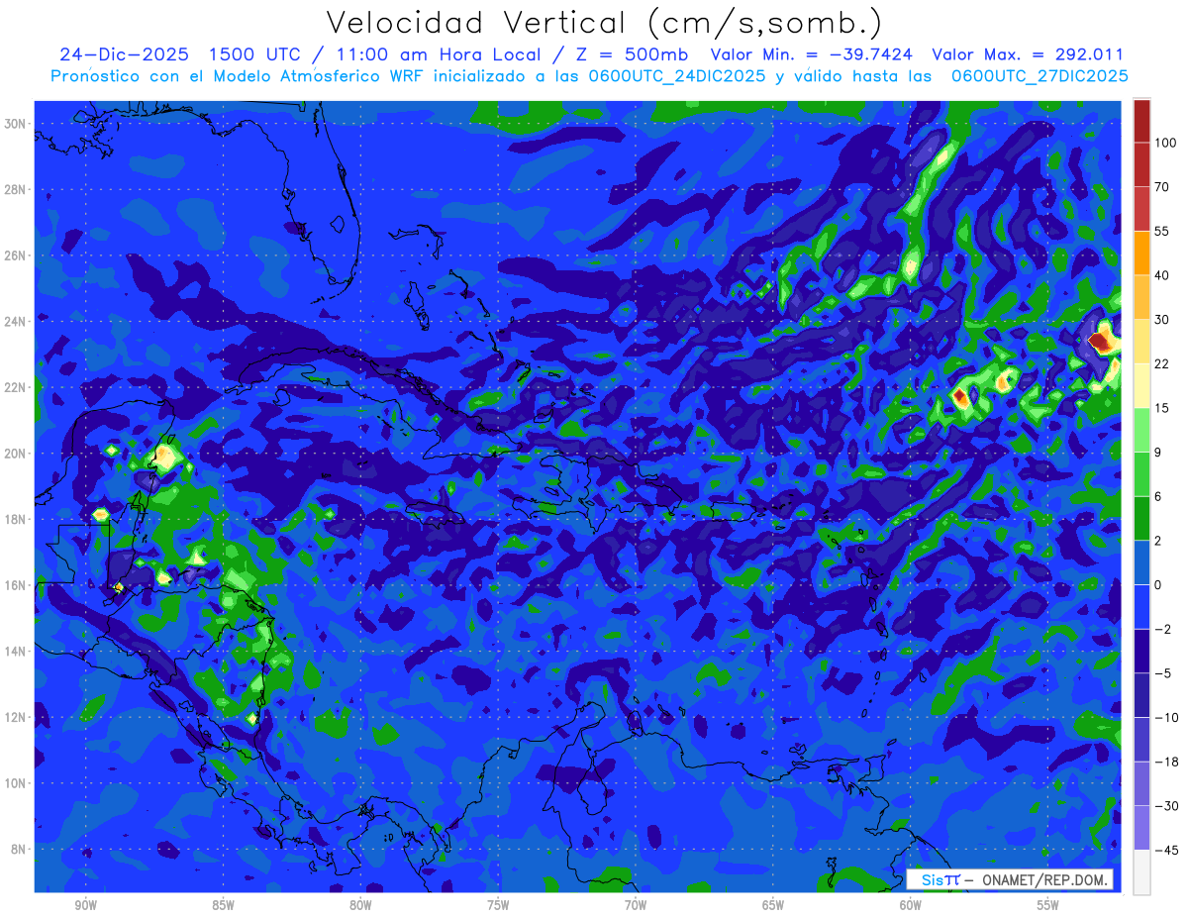
Task: Pick the yellow legend swatch between 22 and 30
Action: (1141, 341)
